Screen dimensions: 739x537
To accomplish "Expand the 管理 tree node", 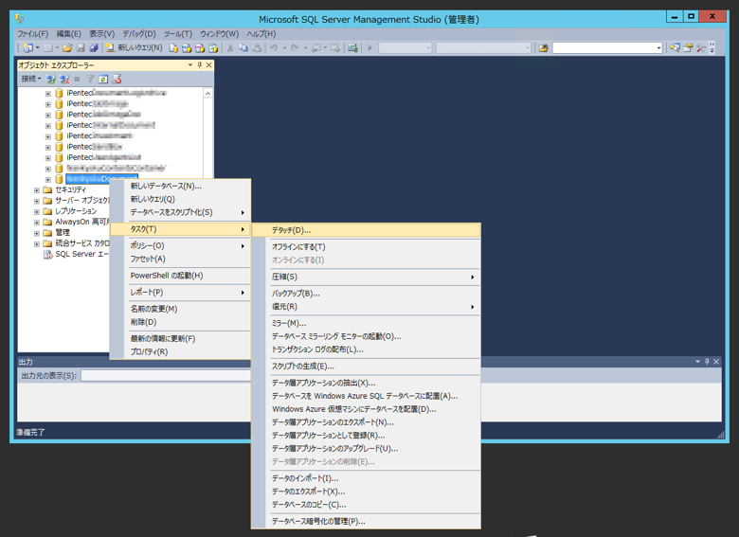I will click(x=37, y=233).
